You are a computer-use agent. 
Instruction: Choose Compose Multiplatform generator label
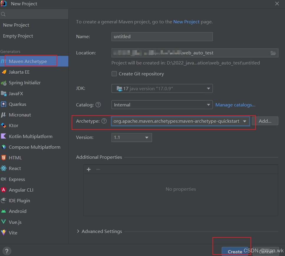click(x=34, y=147)
